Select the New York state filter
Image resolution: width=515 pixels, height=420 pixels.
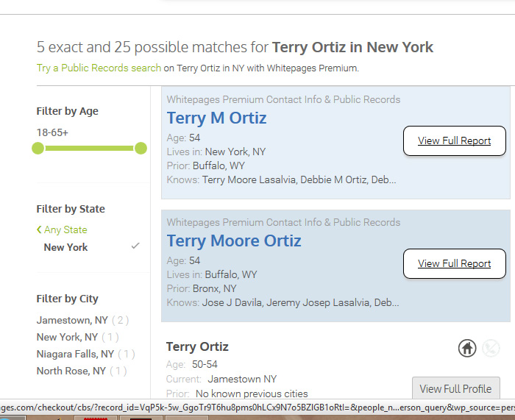pos(65,247)
